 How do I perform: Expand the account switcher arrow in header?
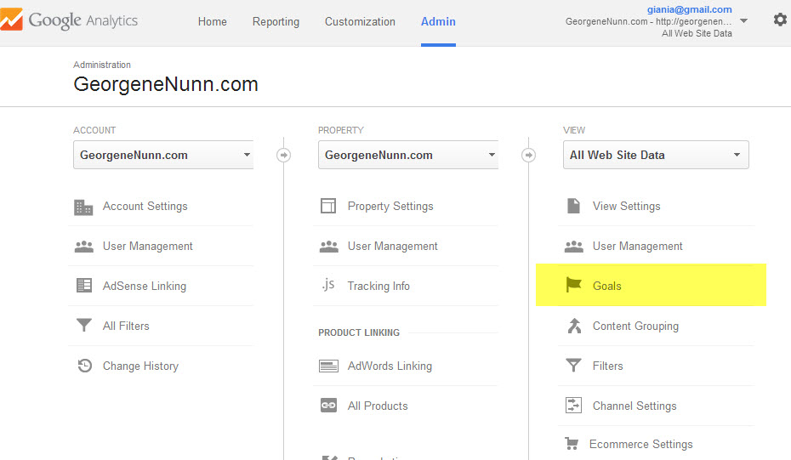click(x=743, y=21)
